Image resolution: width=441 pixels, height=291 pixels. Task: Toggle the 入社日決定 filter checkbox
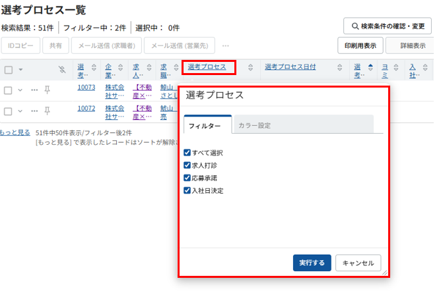187,190
